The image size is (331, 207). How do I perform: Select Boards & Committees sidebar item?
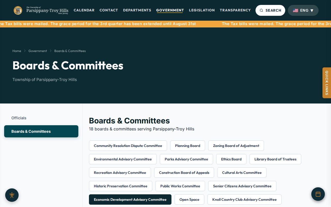[41, 131]
